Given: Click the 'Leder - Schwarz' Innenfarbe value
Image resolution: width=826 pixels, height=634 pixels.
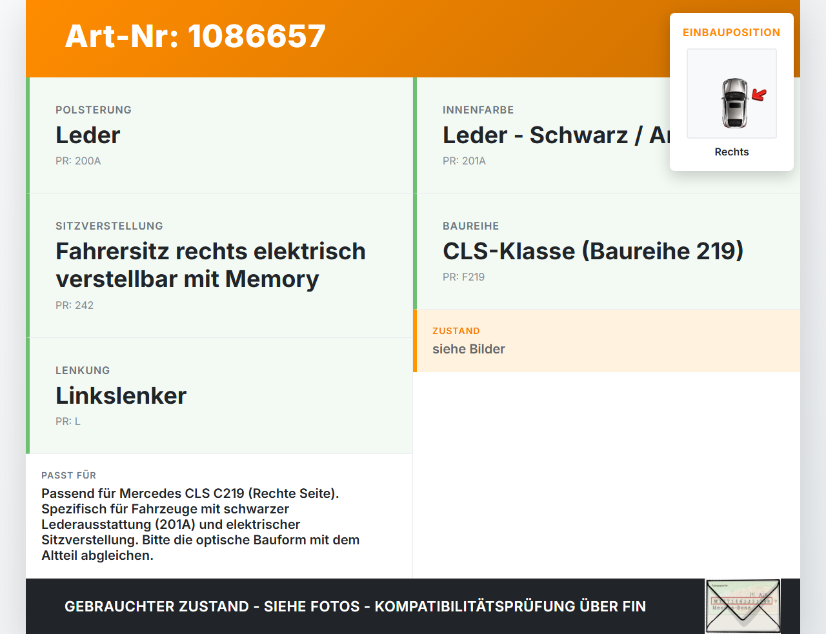Looking at the screenshot, I should (556, 135).
